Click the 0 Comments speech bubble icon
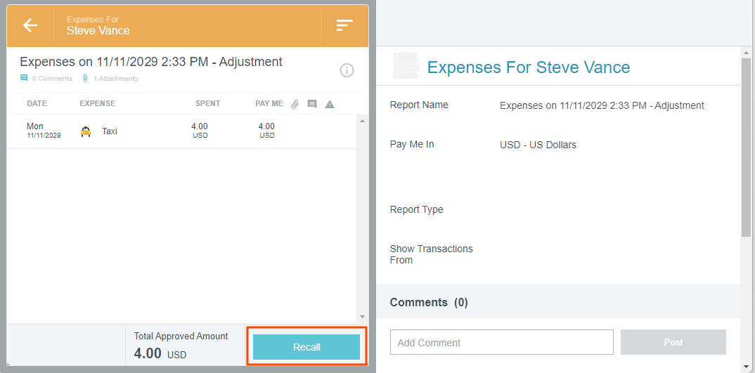 pos(25,79)
